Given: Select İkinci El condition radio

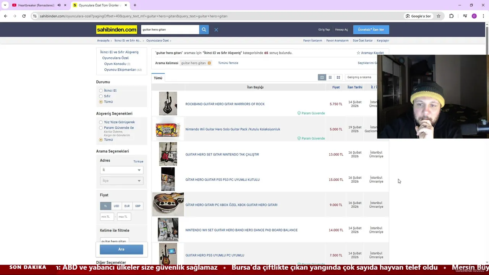Looking at the screenshot, I should (x=101, y=91).
